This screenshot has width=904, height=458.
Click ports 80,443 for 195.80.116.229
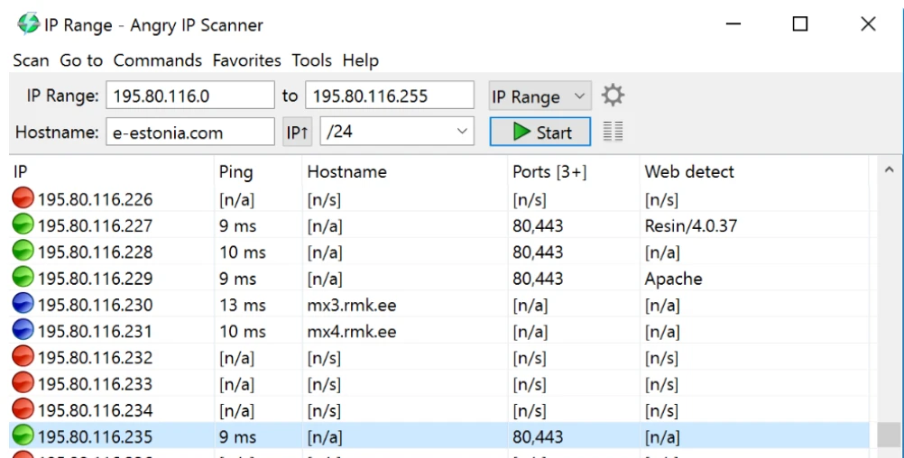point(538,279)
